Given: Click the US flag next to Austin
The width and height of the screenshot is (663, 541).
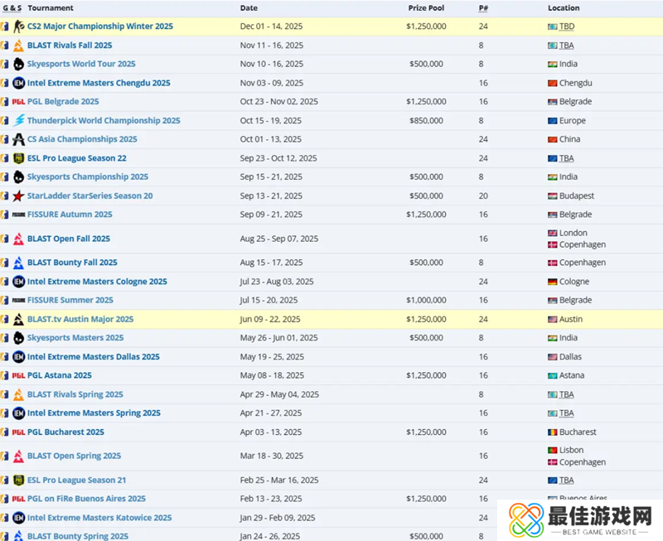Looking at the screenshot, I should click(x=552, y=320).
